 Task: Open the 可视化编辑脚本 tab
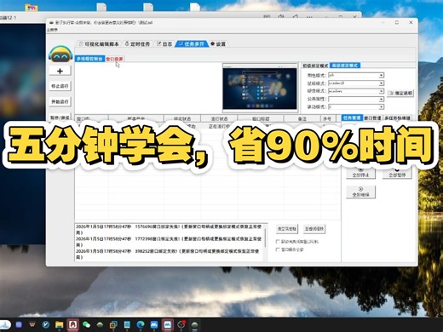pos(99,44)
